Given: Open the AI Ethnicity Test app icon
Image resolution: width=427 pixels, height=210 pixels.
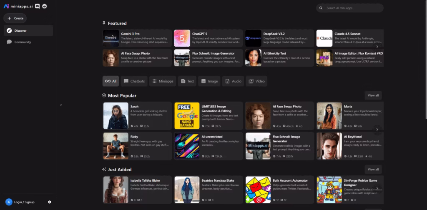Looking at the screenshot, I should 253,57.
